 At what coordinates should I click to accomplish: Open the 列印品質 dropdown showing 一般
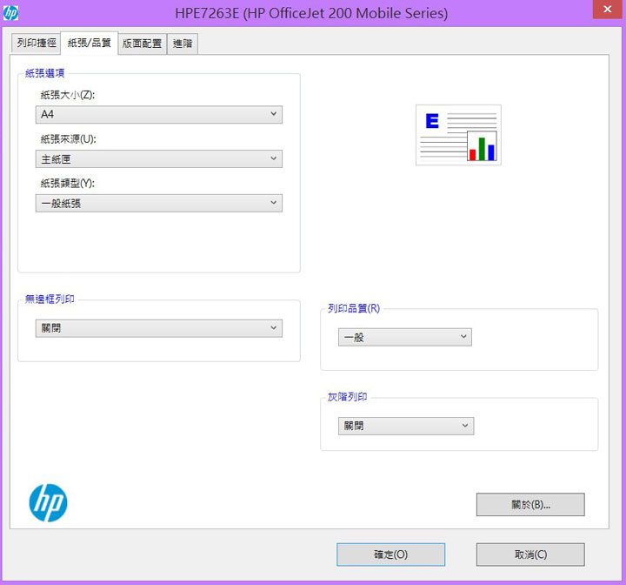click(405, 337)
